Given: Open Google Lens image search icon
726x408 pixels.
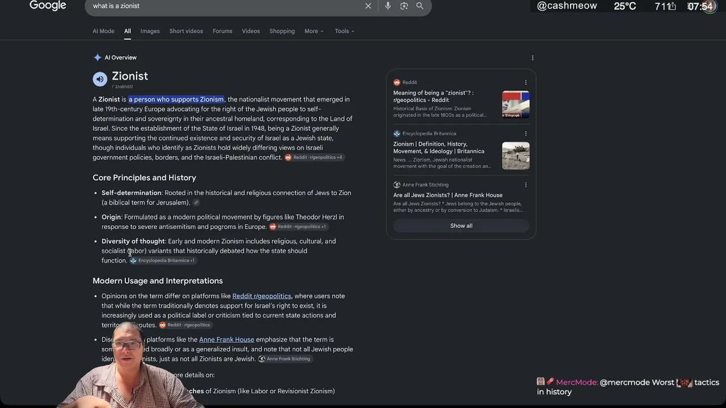Looking at the screenshot, I should (x=404, y=6).
